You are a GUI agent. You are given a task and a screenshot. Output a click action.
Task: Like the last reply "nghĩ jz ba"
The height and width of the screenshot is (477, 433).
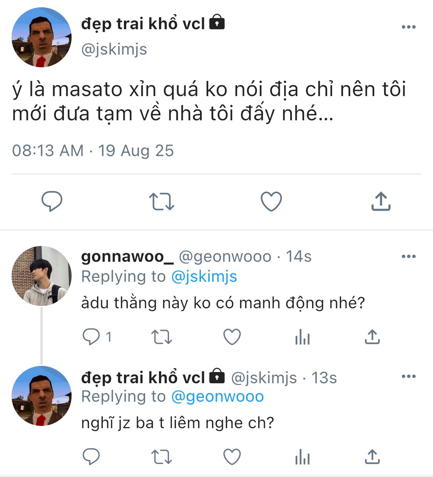click(232, 457)
